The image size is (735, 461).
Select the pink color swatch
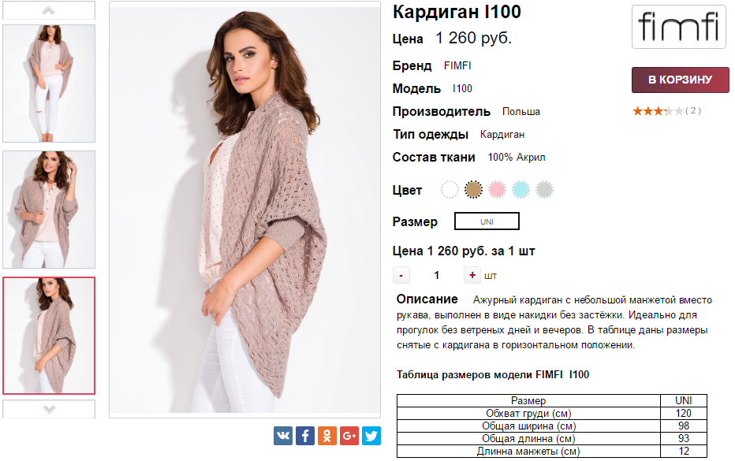click(497, 190)
